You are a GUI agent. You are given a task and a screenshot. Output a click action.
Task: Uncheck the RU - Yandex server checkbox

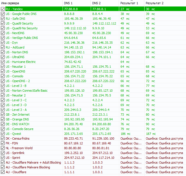point(3,9)
